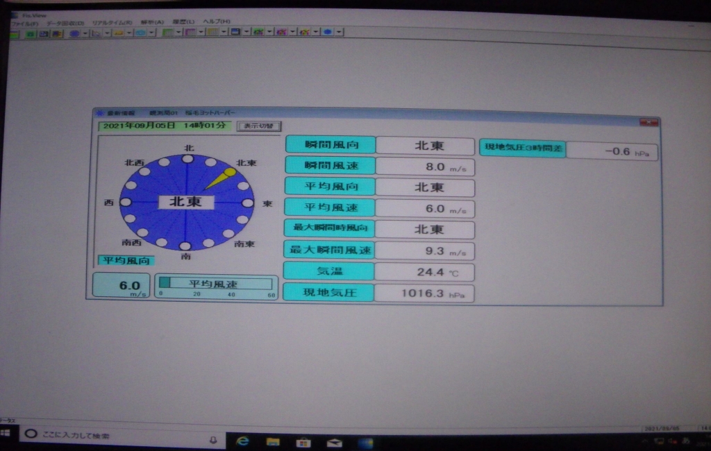Click the 平均風向 label under the compass
The width and height of the screenshot is (711, 451).
[x=126, y=260]
